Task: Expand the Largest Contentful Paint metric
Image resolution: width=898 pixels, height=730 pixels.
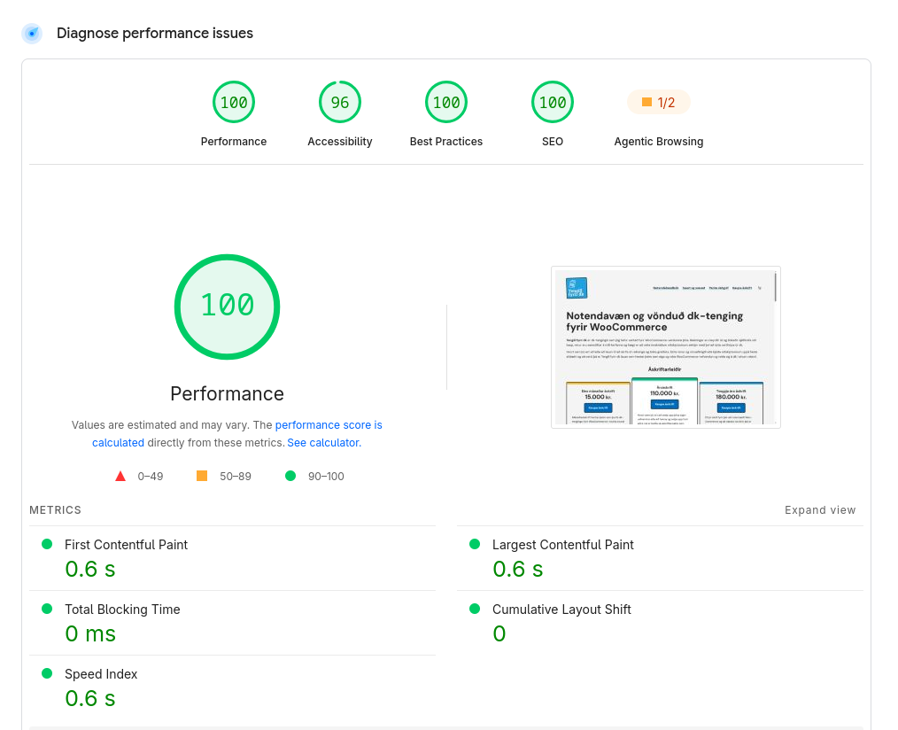Action: point(660,558)
